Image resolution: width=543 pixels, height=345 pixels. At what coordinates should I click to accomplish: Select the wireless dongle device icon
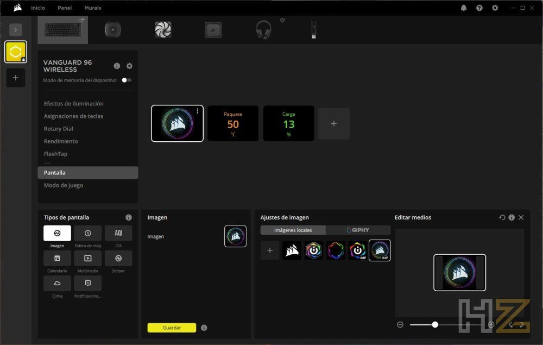313,30
